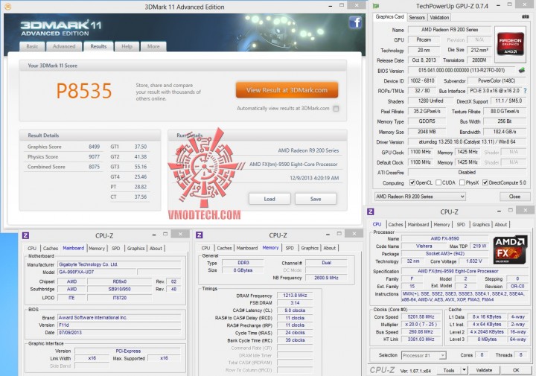Click View Result at 3DMark.com button
Image resolution: width=536 pixels, height=376 pixels.
(287, 90)
